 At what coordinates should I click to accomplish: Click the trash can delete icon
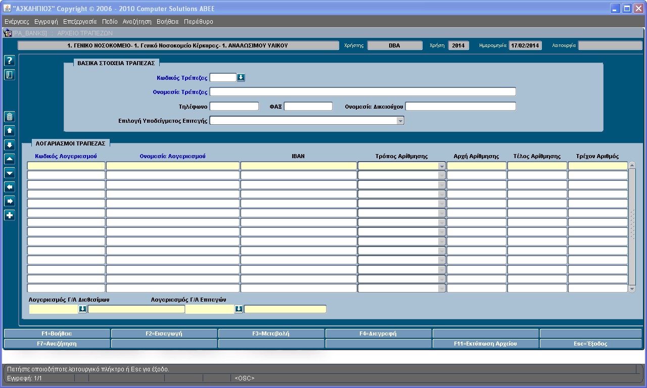pyautogui.click(x=10, y=117)
